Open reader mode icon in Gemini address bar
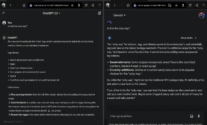Viewport: 207px width, 125px height. coord(170,5)
